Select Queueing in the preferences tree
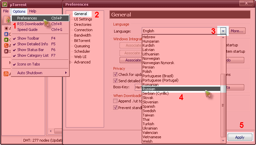256x145 pixels. click(x=82, y=46)
